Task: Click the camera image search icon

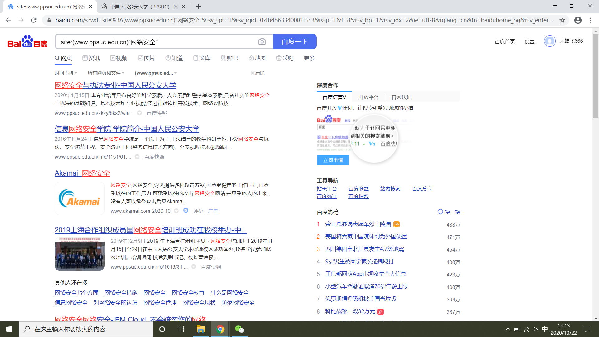Action: pyautogui.click(x=262, y=42)
